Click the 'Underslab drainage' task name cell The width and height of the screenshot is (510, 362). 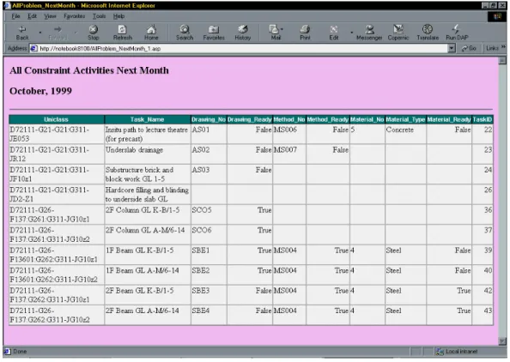point(148,154)
